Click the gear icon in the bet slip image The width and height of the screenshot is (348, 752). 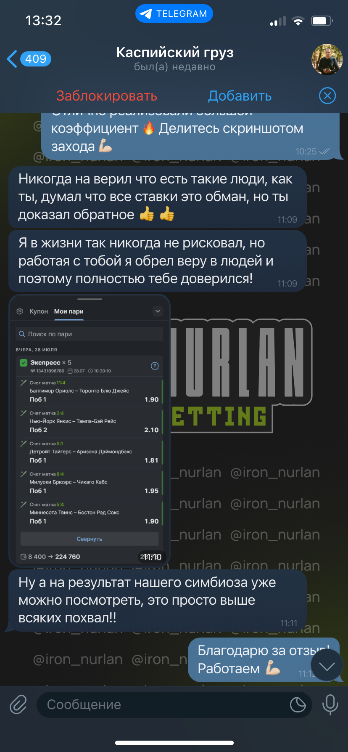19,311
